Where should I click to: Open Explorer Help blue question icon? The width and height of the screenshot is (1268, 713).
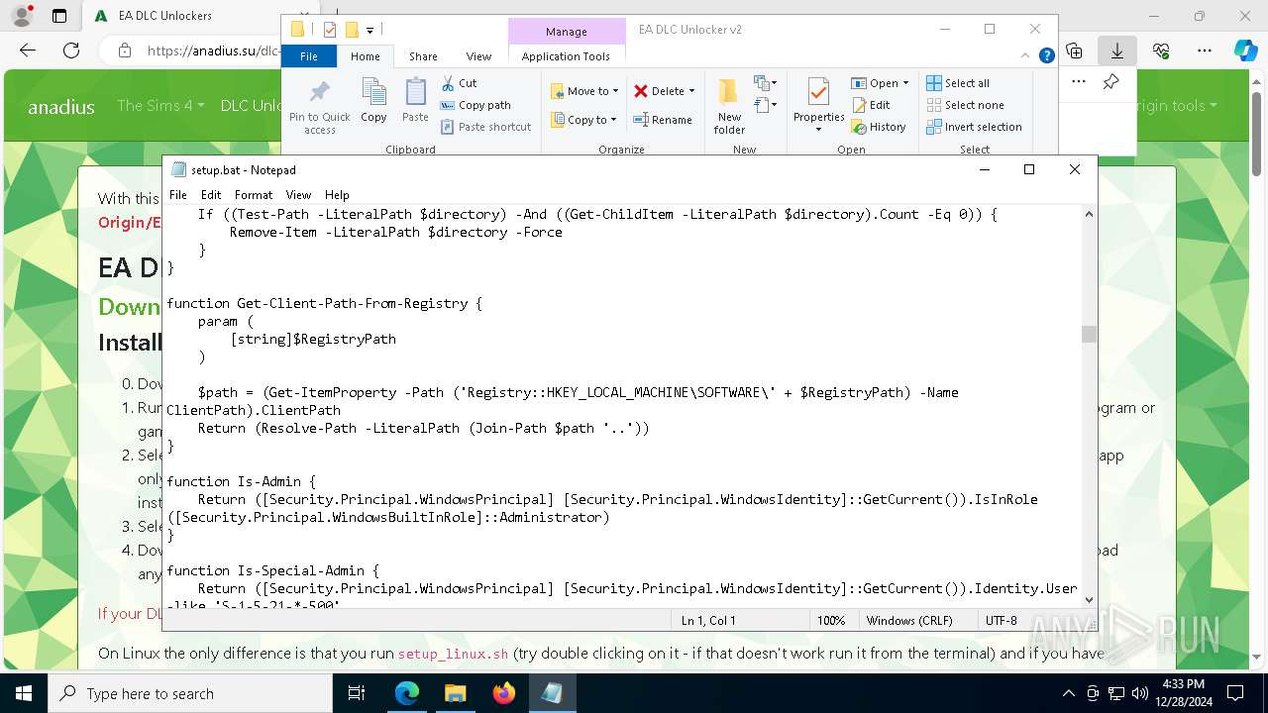pyautogui.click(x=1046, y=56)
